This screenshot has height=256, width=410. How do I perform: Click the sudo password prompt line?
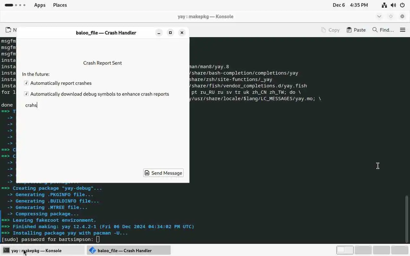tap(51, 239)
